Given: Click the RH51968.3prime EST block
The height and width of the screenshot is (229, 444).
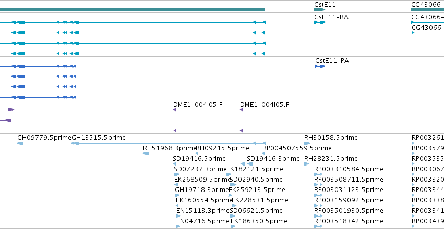Looking at the screenshot, I should (x=146, y=154).
